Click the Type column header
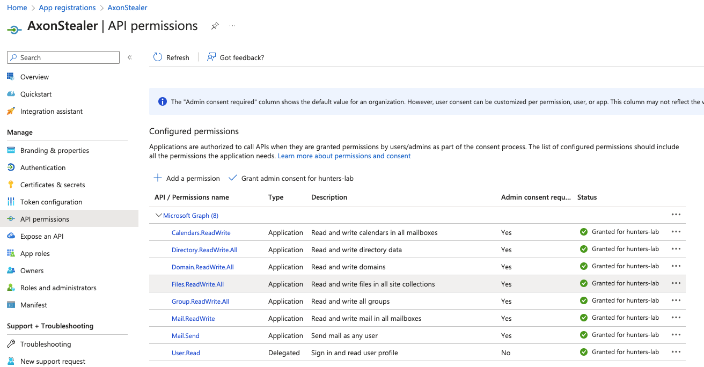The height and width of the screenshot is (367, 704). click(x=276, y=197)
